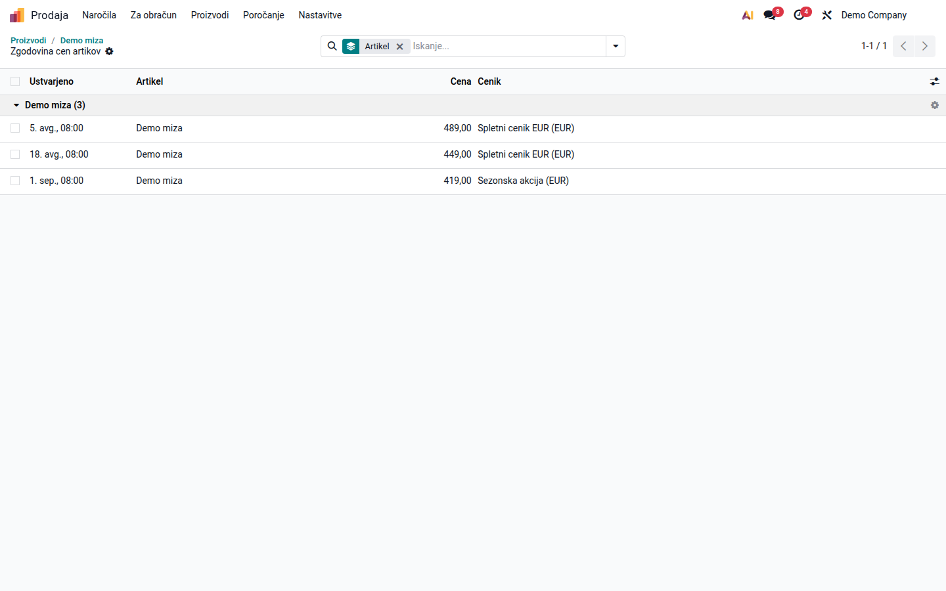Check the 18. avg., 08:00 row
Screen dimensions: 946x591
(x=15, y=154)
